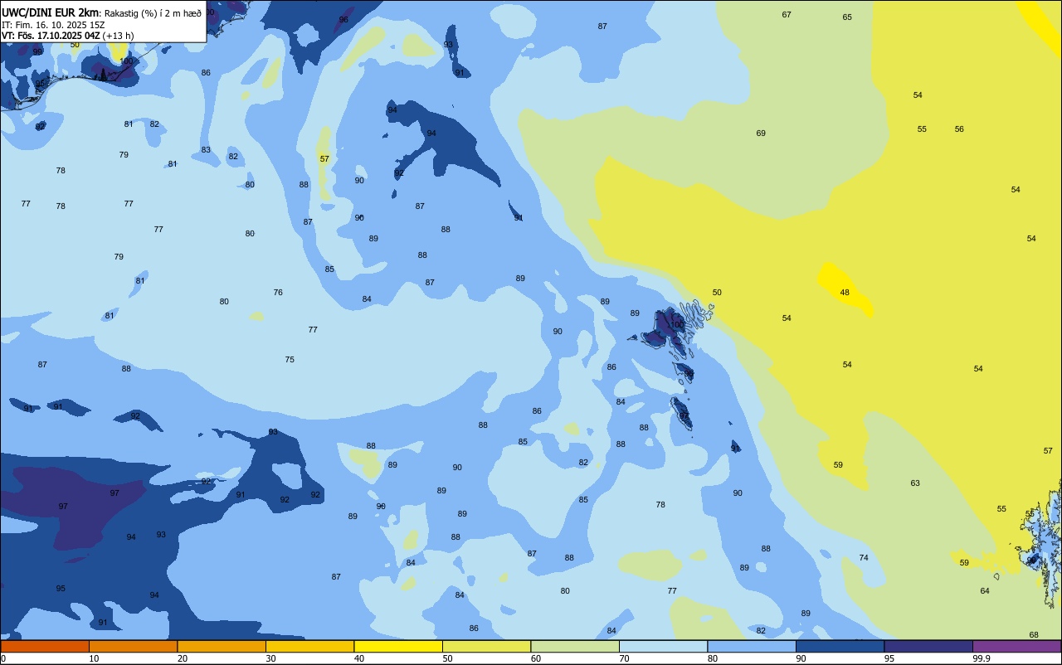1062x665 pixels.
Task: Click the 20–30 amber legend swatch
Action: point(222,646)
